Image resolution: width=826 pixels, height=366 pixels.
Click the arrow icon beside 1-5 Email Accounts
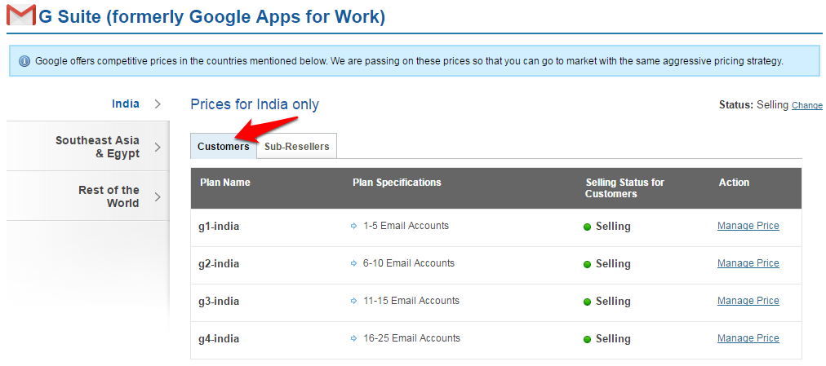pos(353,226)
